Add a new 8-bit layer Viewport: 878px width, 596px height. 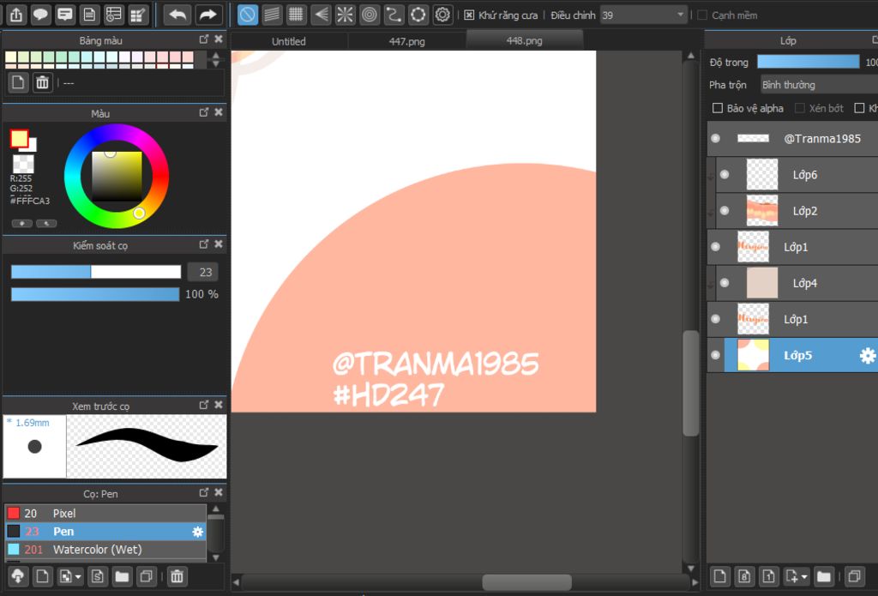(x=744, y=575)
